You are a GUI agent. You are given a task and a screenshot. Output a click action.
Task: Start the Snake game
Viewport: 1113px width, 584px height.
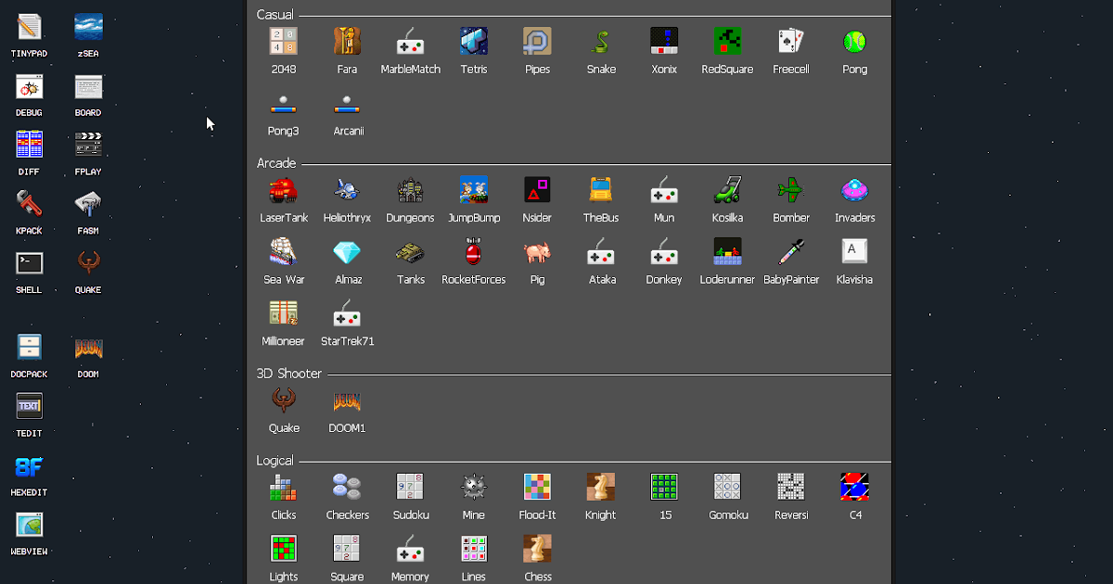[601, 42]
